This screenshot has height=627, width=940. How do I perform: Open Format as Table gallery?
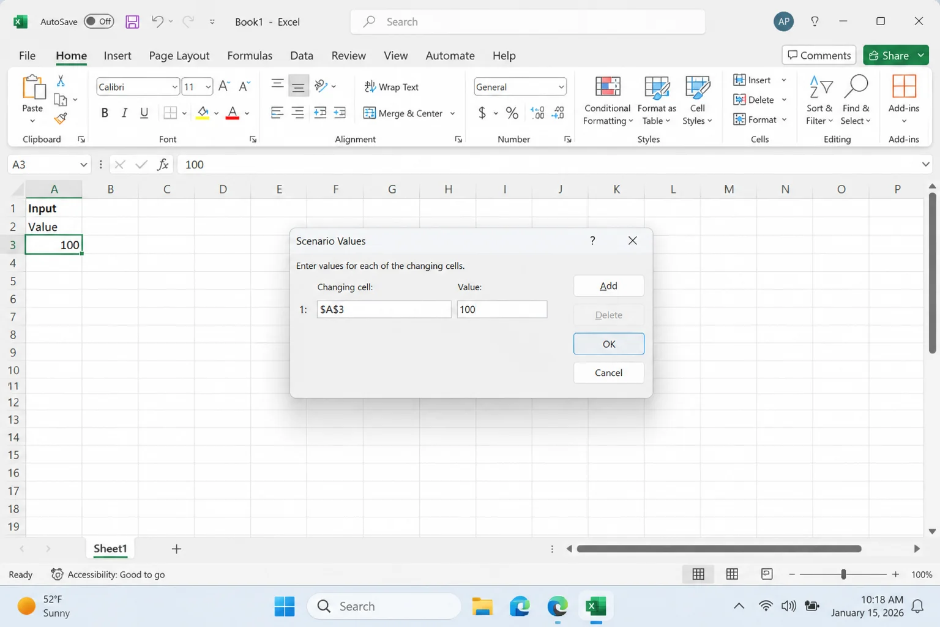coord(657,100)
